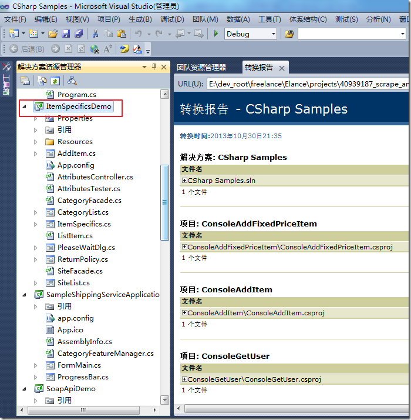Viewport: 411px width, 420px height.
Task: Open the Debug configuration dropdown
Action: pyautogui.click(x=273, y=34)
